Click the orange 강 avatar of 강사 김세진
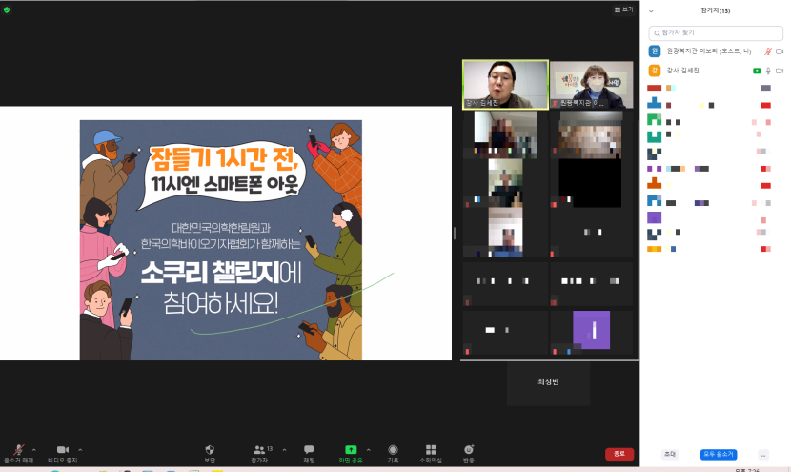 655,71
